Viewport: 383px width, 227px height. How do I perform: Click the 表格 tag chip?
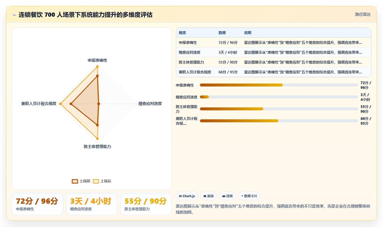coord(209,196)
